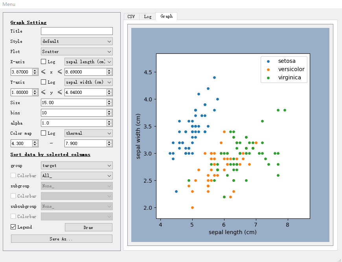Decrease the bins value 10
This screenshot has width=342, height=262.
tap(109, 114)
